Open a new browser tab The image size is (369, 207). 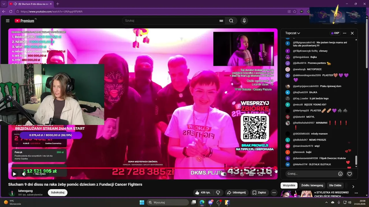[x=58, y=4]
